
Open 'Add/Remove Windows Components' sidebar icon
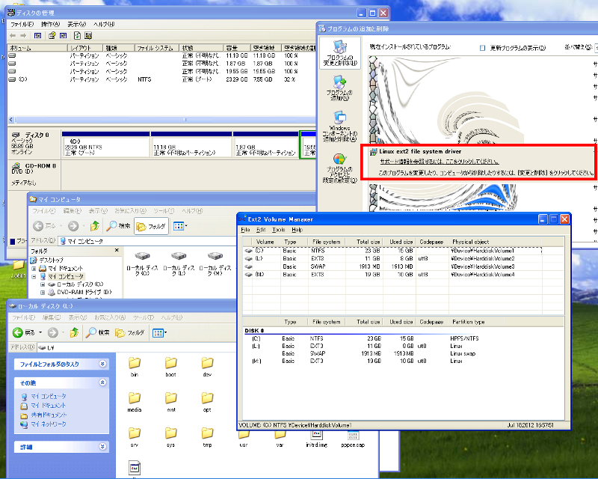tap(339, 126)
